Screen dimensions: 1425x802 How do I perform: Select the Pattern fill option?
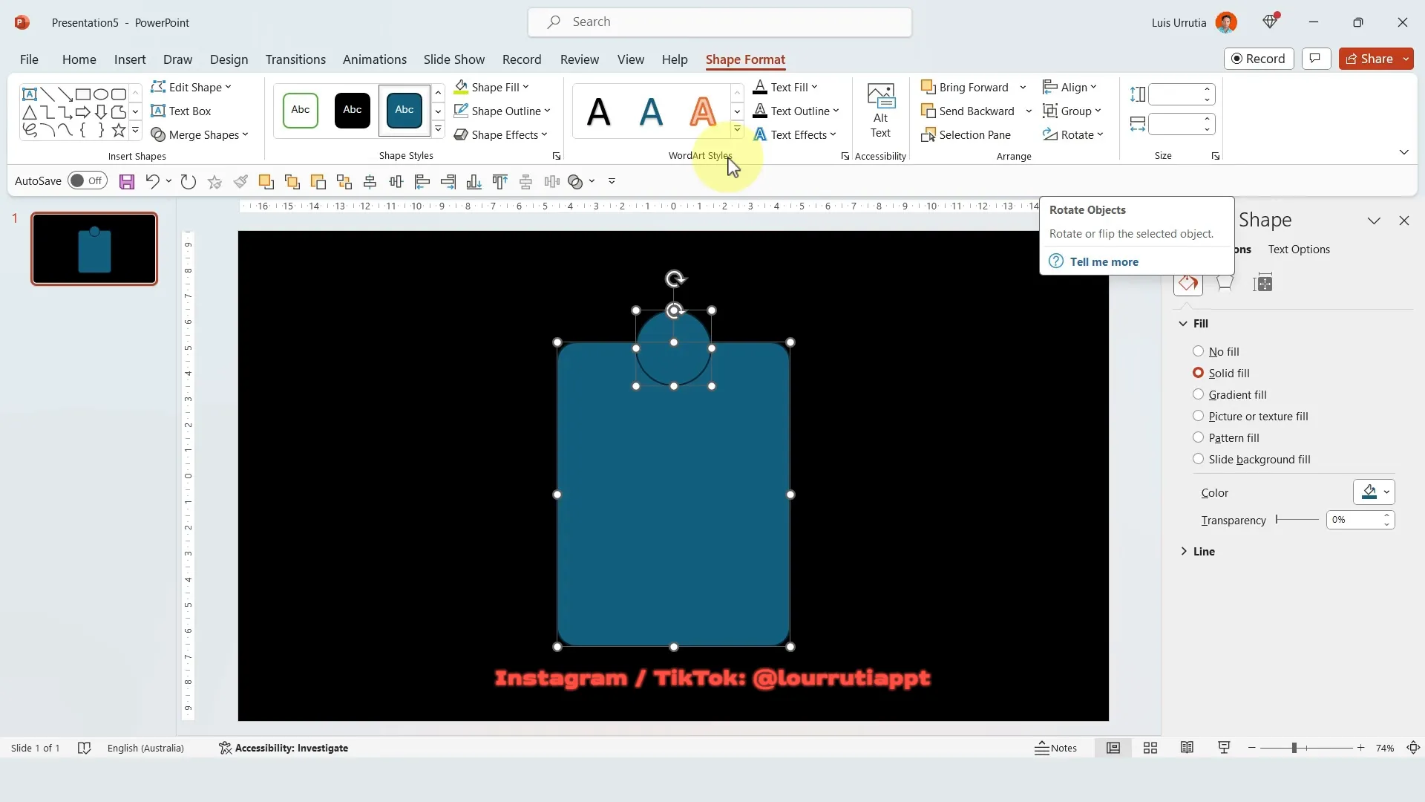[1225, 437]
